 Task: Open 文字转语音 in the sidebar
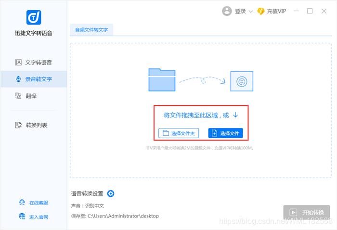pos(34,63)
